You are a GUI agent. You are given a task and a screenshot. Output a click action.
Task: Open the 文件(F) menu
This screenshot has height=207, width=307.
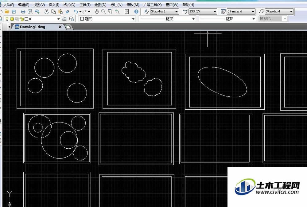click(8, 5)
